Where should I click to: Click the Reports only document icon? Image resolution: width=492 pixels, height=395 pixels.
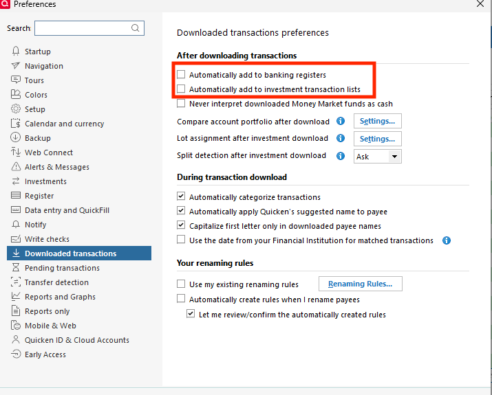coord(16,311)
